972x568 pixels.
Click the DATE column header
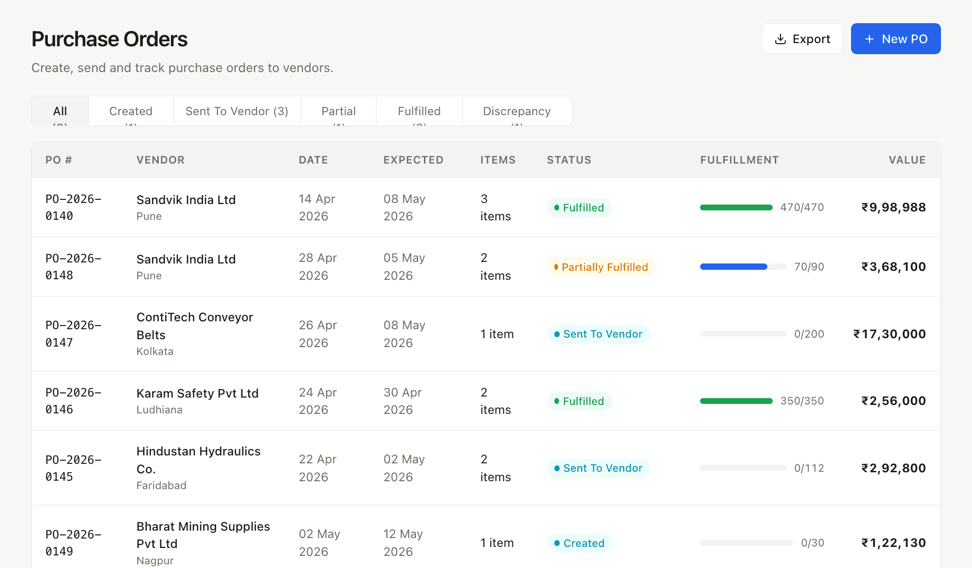[x=313, y=160]
